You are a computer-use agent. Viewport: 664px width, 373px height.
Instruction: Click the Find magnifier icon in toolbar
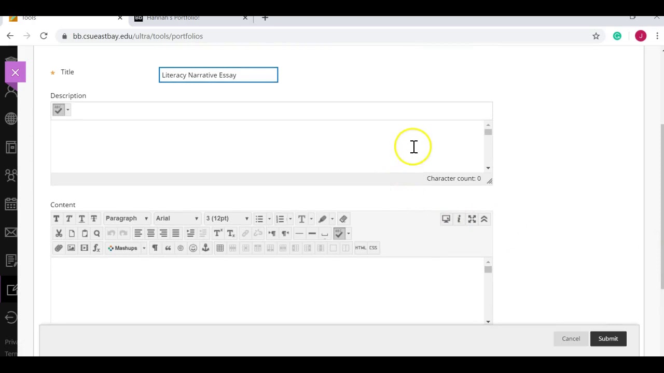click(x=97, y=234)
